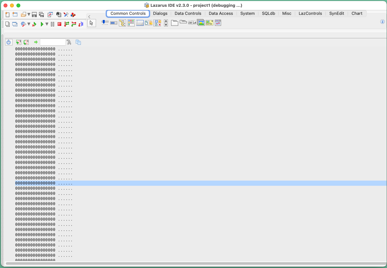Click the horizontal scrollbar at the bottom
Image resolution: width=387 pixels, height=268 pixels.
point(195,264)
